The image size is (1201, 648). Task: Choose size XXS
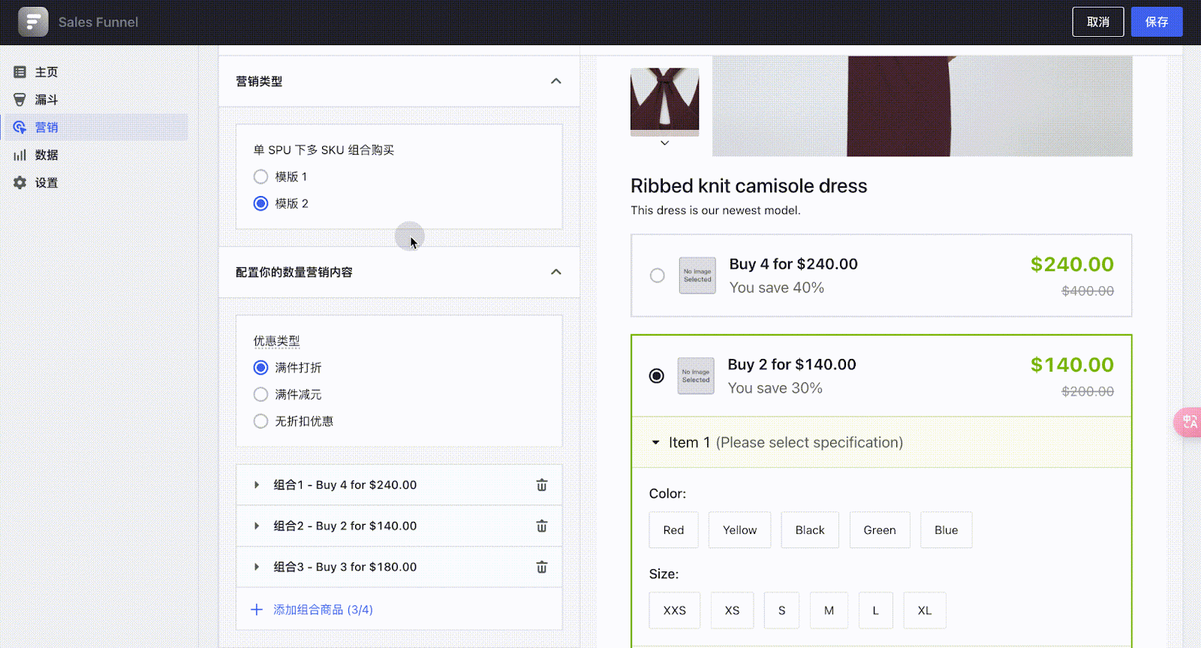pyautogui.click(x=674, y=610)
